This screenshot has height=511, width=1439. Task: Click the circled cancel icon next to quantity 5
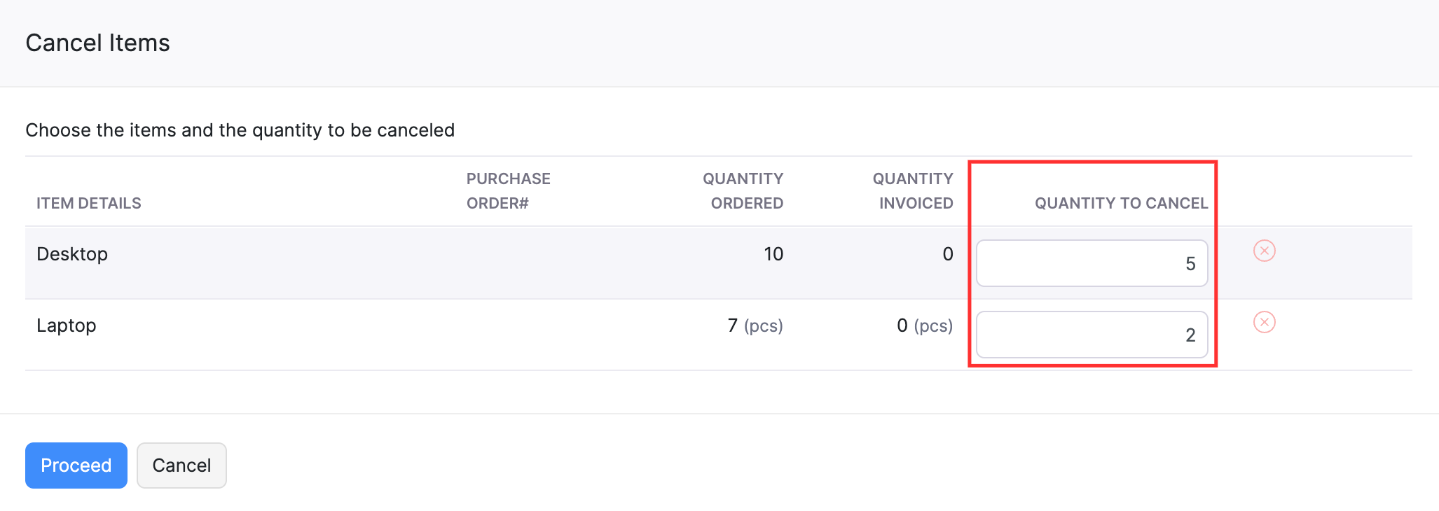click(x=1265, y=251)
